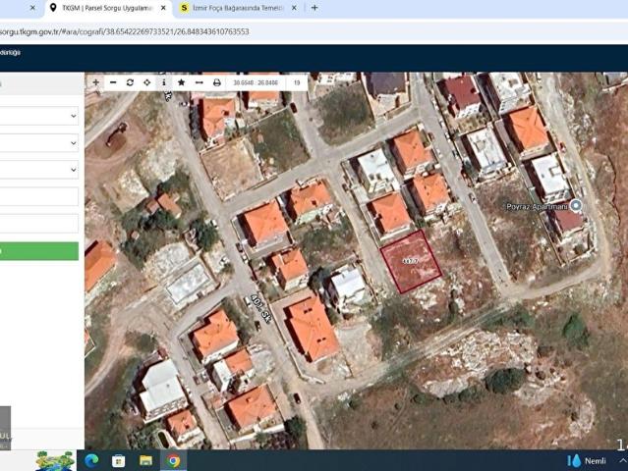This screenshot has height=471, width=628.
Task: Click the Chrome icon in the taskbar
Action: [173, 461]
